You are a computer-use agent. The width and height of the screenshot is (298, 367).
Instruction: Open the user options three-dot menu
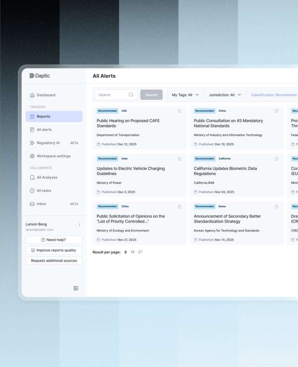79,225
